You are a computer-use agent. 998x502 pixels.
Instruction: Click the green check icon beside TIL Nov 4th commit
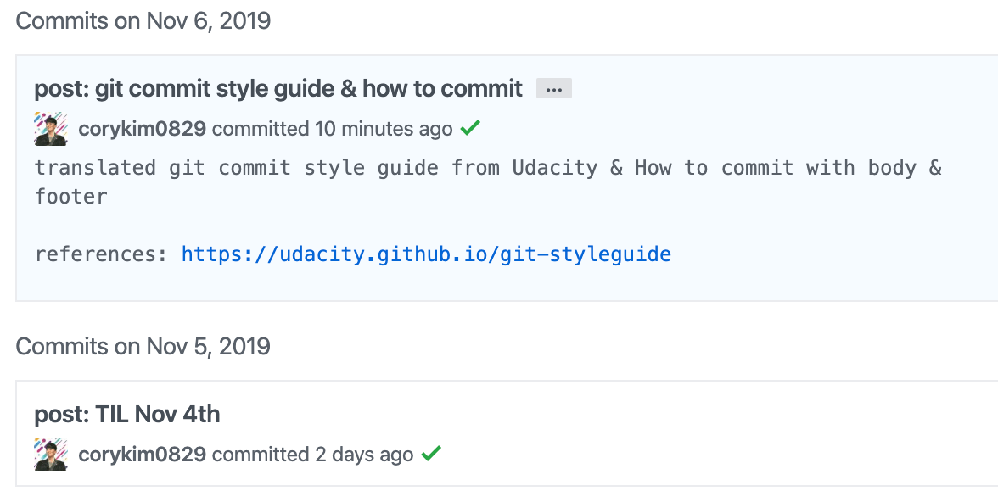point(430,454)
